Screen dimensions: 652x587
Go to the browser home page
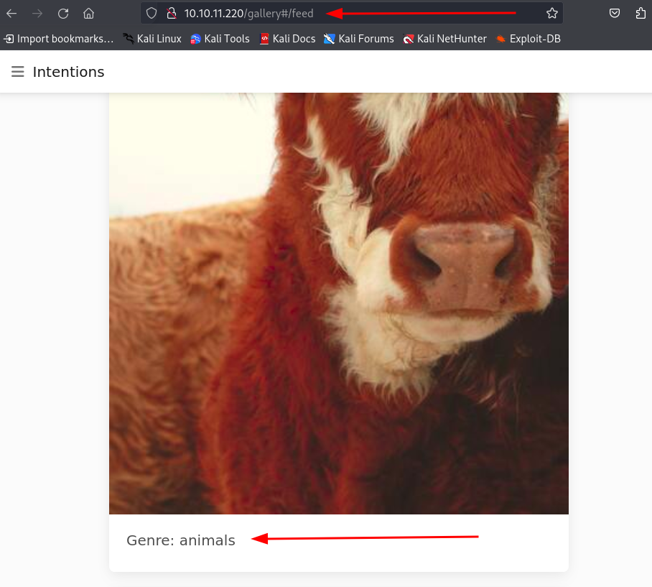click(88, 13)
